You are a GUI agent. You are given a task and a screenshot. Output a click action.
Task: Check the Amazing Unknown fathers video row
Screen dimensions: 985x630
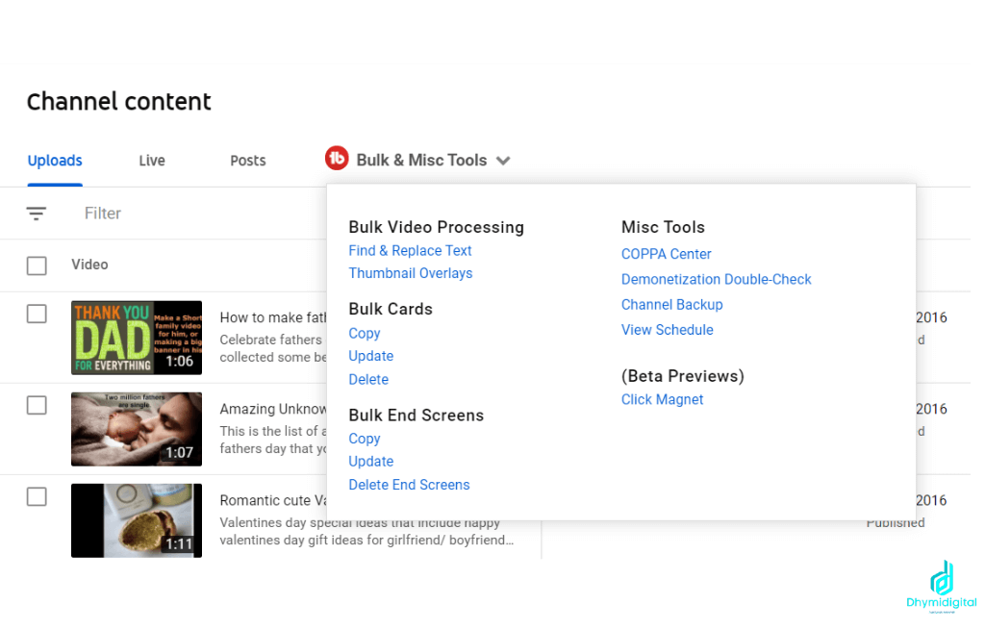[x=37, y=405]
